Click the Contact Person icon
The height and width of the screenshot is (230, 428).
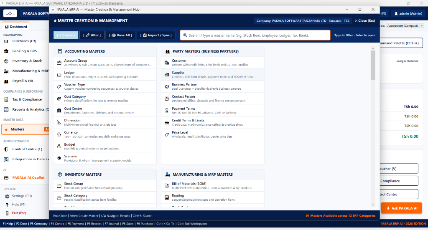pos(167,99)
